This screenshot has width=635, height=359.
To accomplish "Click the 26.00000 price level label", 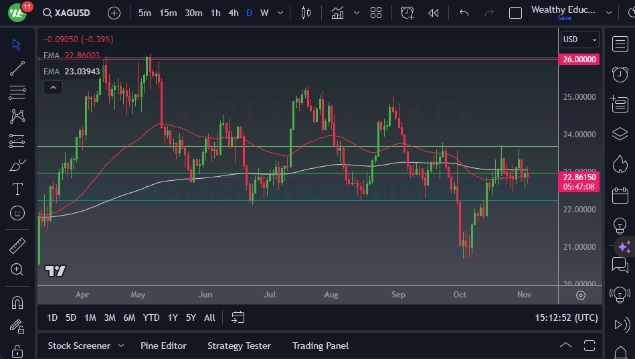I will pyautogui.click(x=579, y=59).
